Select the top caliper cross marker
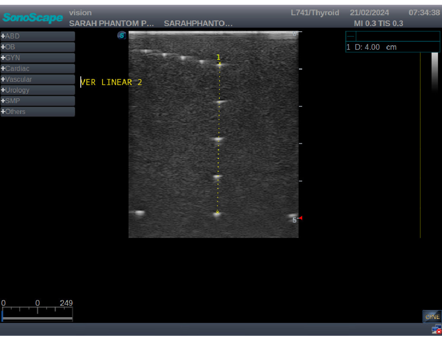The image size is (442, 341). (220, 64)
